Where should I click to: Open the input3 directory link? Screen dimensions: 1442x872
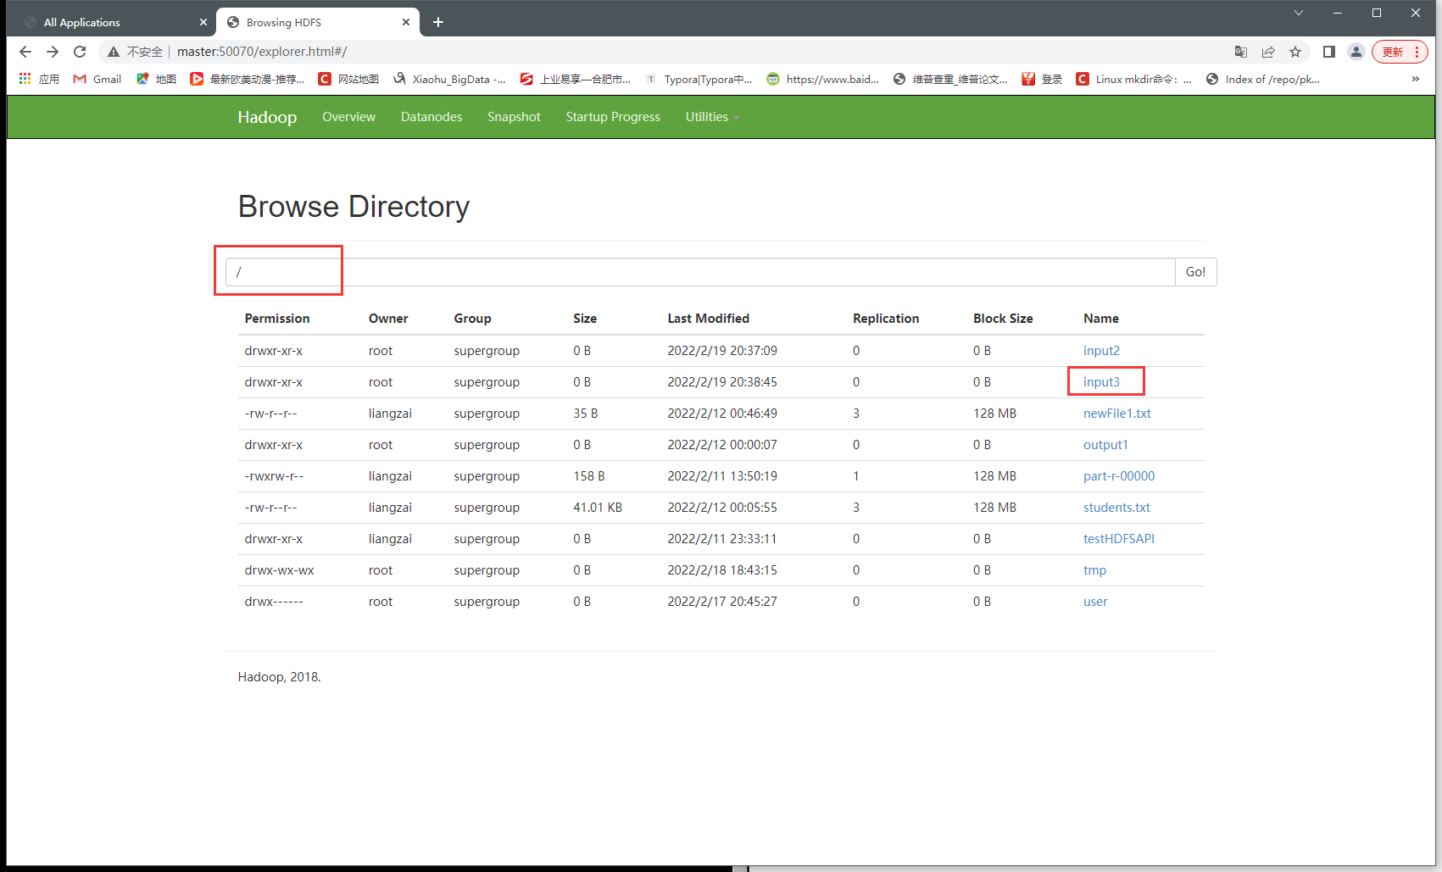[1101, 382]
